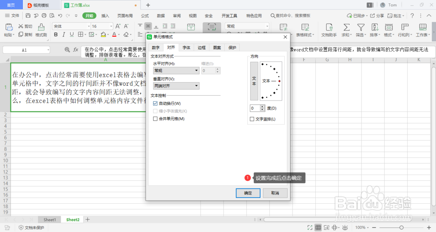Click the Help question mark icon

pyautogui.click(x=412, y=16)
